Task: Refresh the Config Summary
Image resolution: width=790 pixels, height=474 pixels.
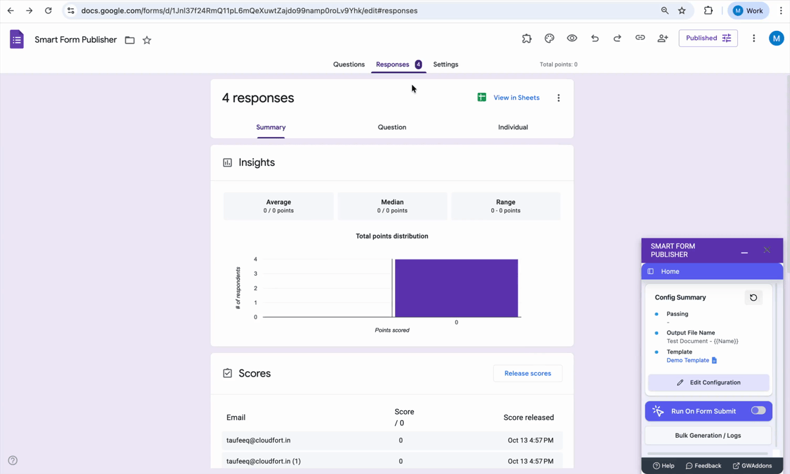Action: (x=753, y=298)
